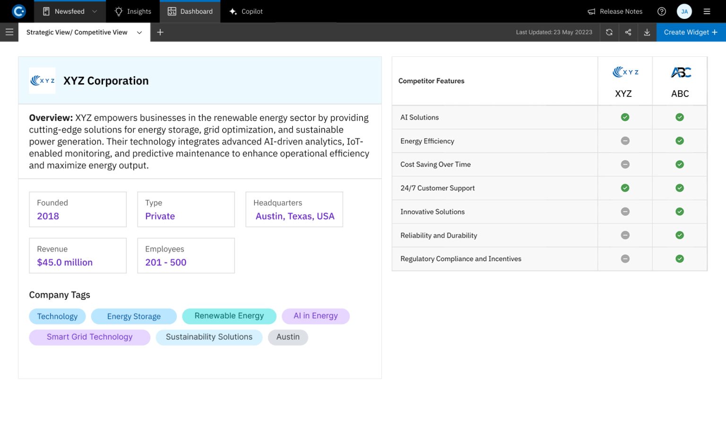Click ABC check icon for Regulatory Compliance and Incentives
726x421 pixels.
pos(680,259)
